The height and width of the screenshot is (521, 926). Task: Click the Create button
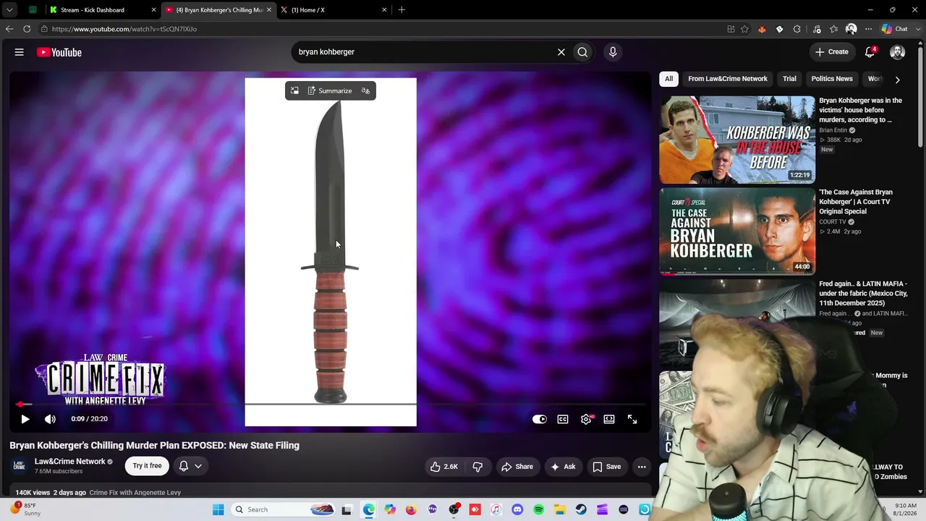click(831, 52)
